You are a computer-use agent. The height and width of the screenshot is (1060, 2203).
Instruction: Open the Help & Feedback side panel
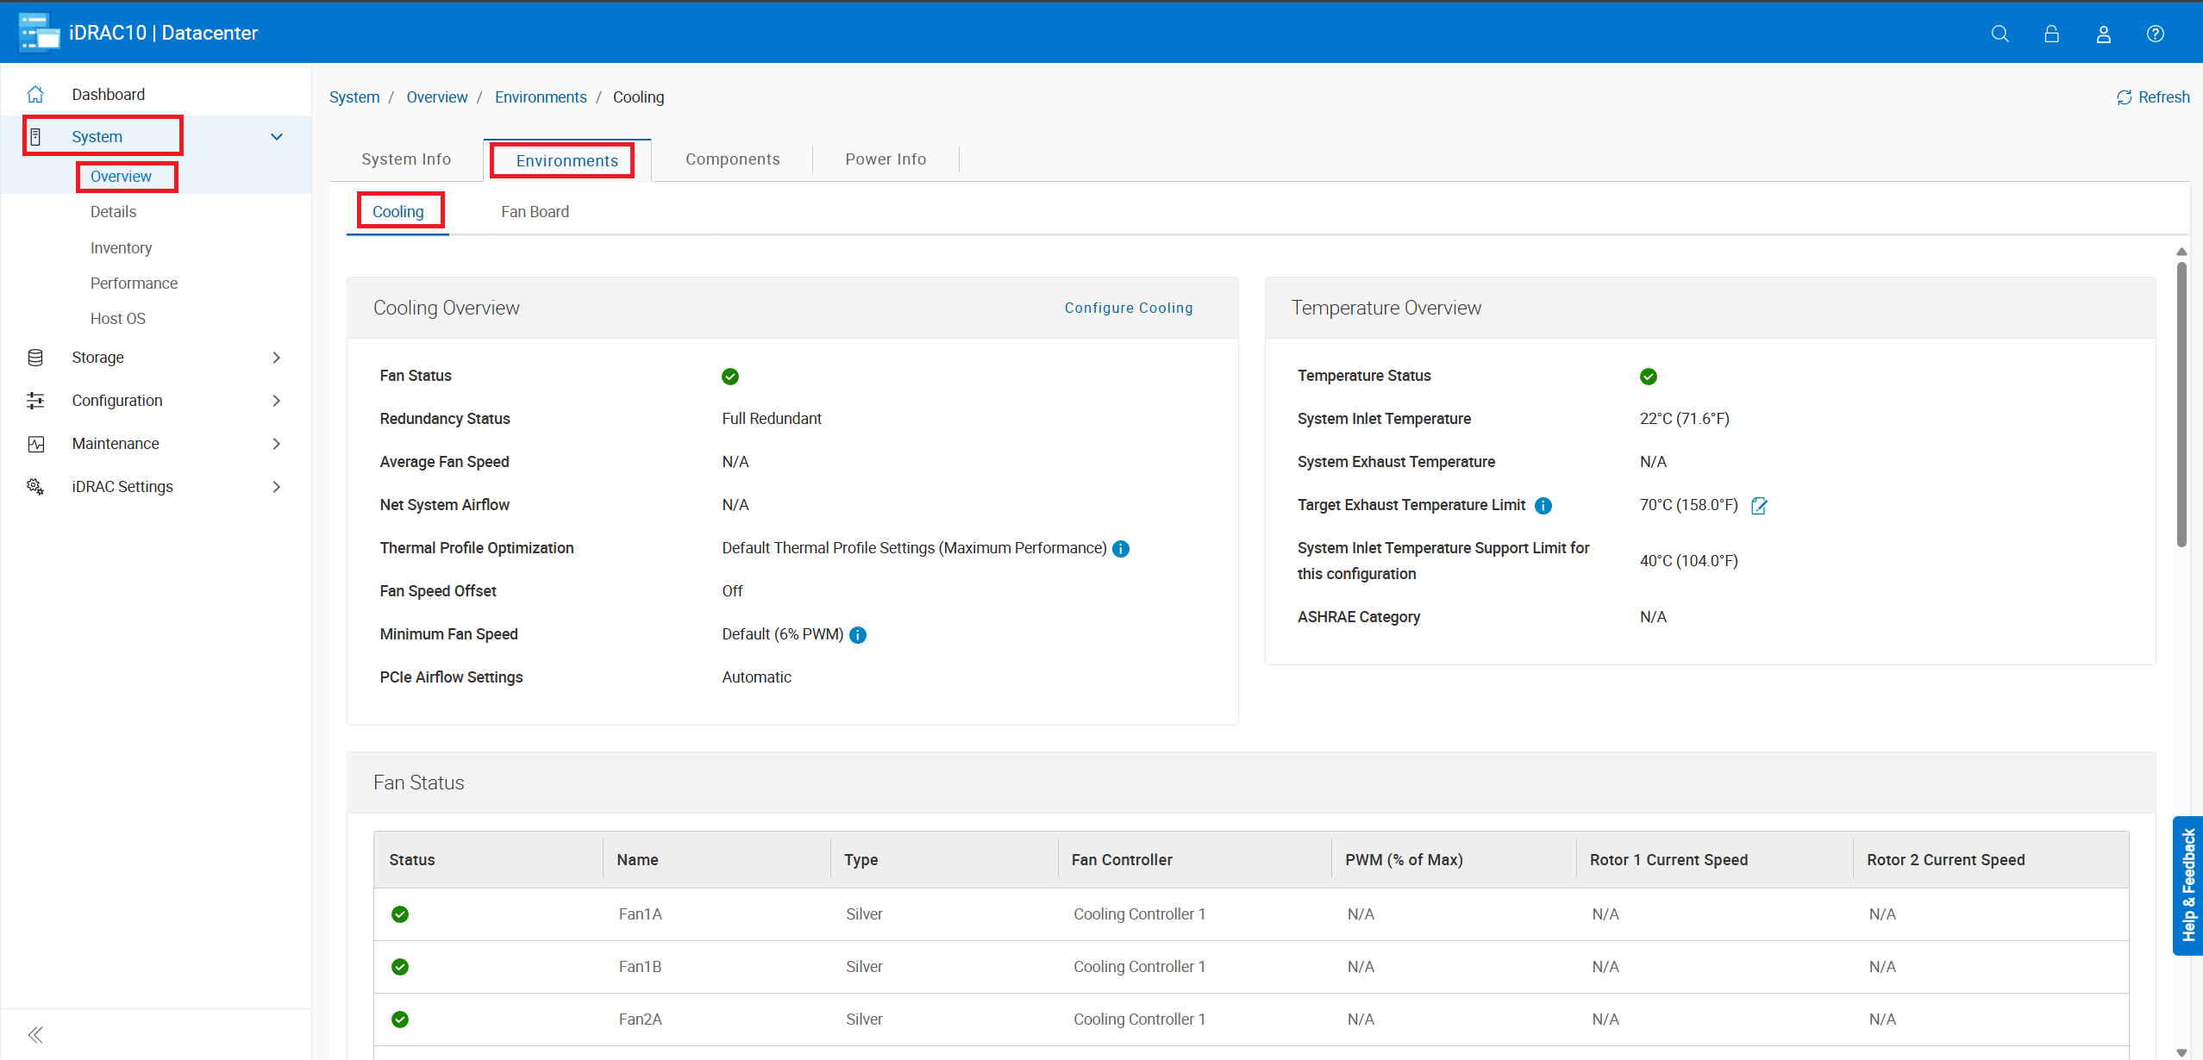(x=2187, y=885)
